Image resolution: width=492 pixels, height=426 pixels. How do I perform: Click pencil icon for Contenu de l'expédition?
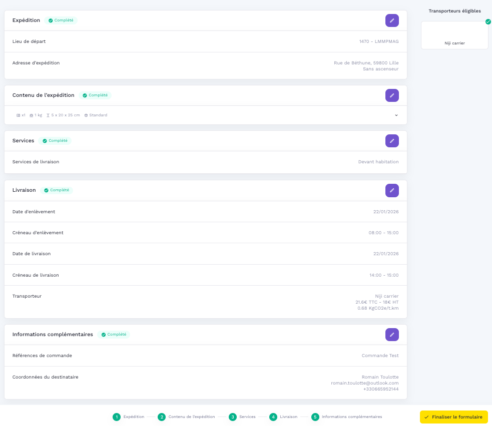click(x=392, y=95)
